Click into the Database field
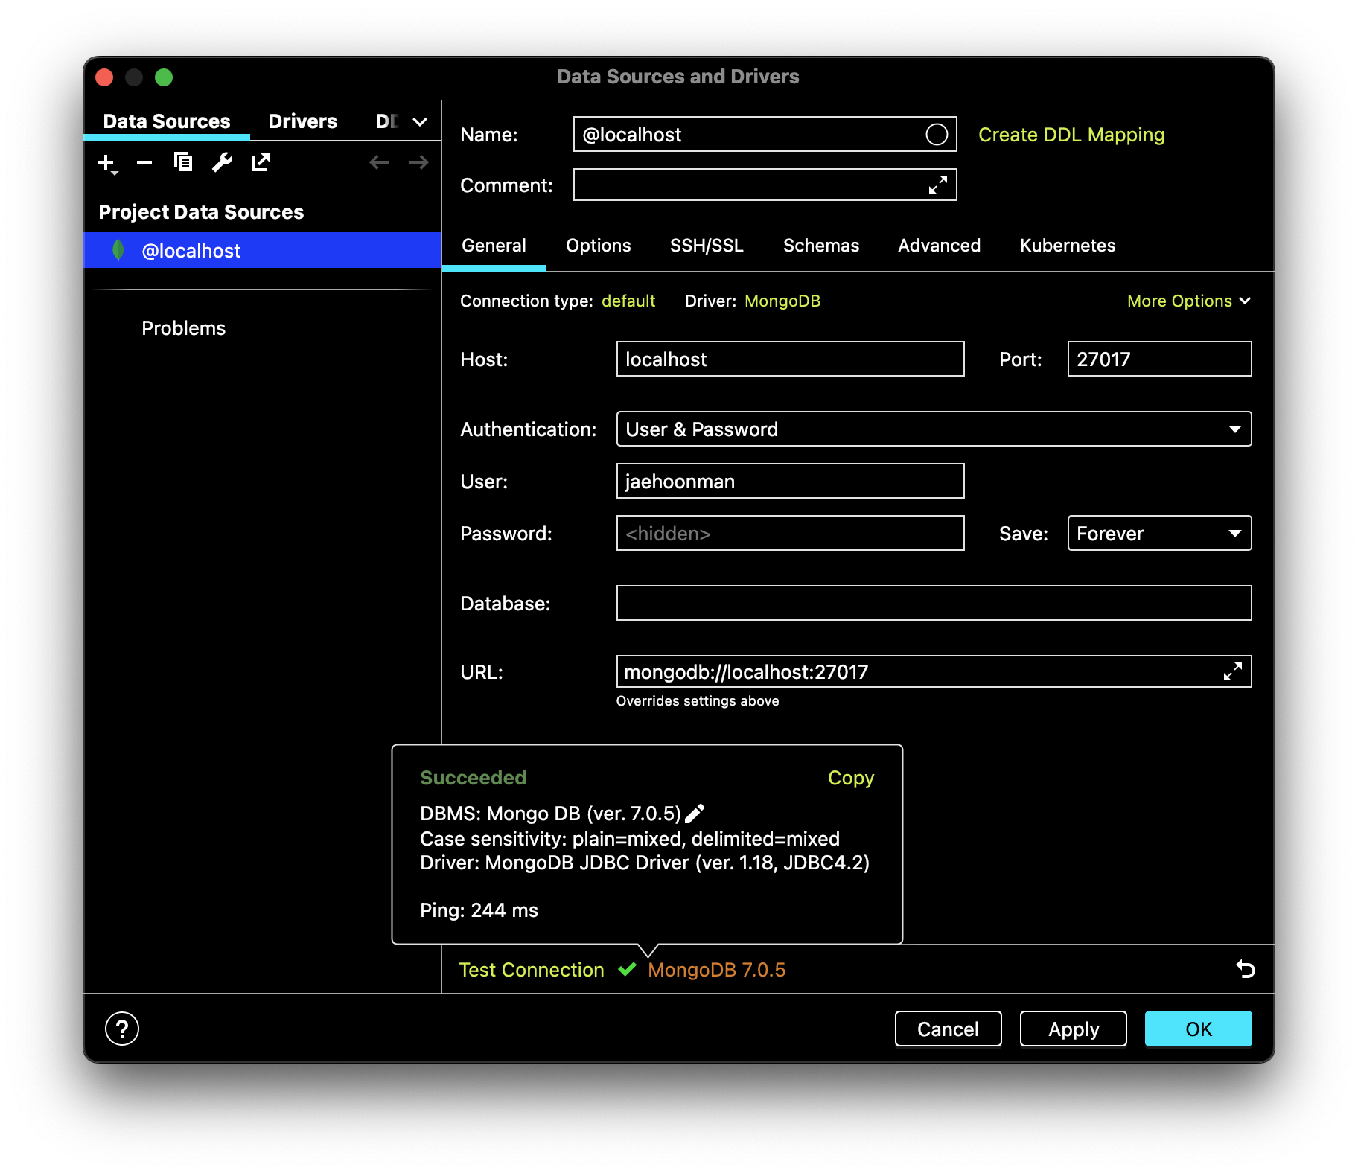 tap(934, 603)
